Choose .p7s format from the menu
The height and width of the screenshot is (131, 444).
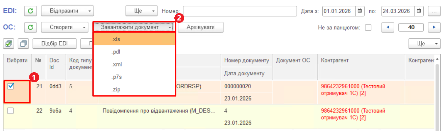point(134,77)
